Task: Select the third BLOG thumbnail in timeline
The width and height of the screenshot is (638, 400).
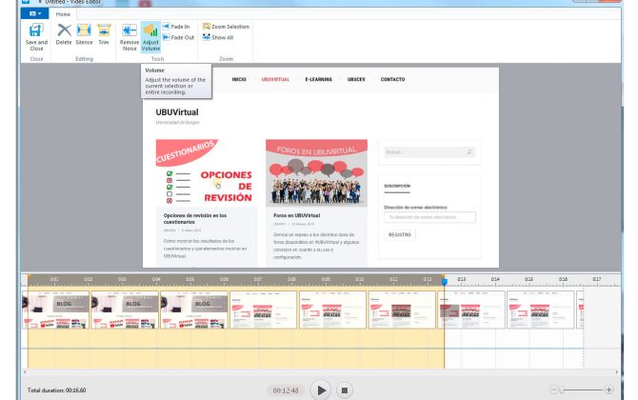Action: (194, 310)
